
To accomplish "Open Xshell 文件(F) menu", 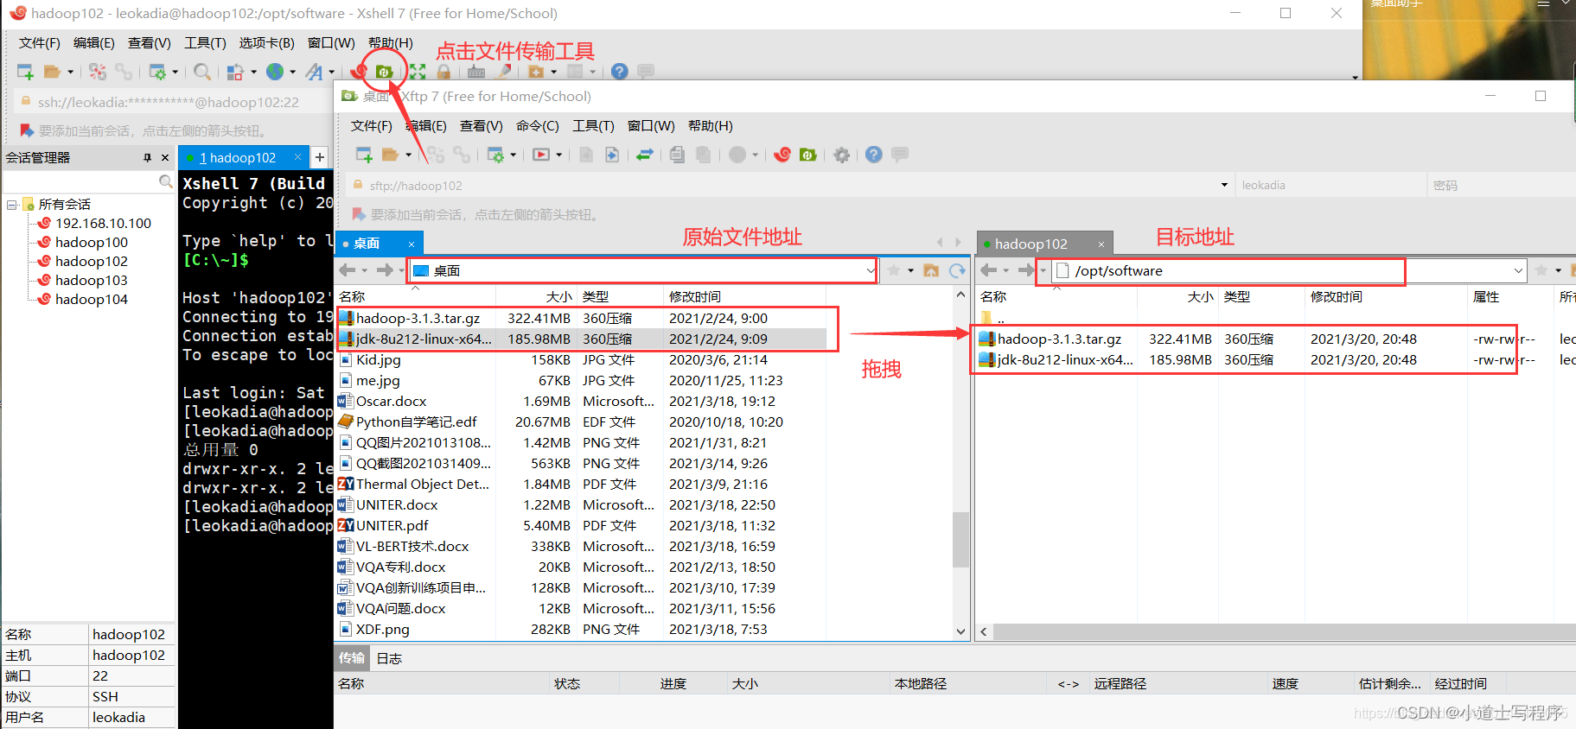I will 40,42.
